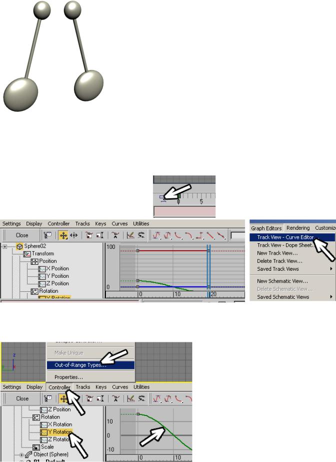Screen dimensions: 336x462
Task: Open Keys menu in Sphere02 track view
Action: click(x=100, y=224)
